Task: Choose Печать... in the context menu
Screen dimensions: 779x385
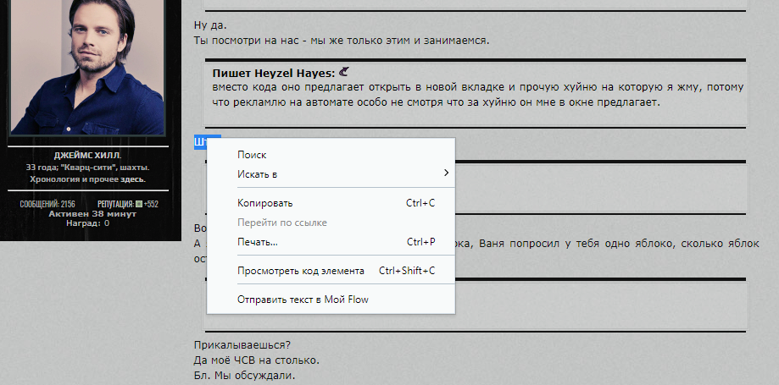Action: click(331, 242)
